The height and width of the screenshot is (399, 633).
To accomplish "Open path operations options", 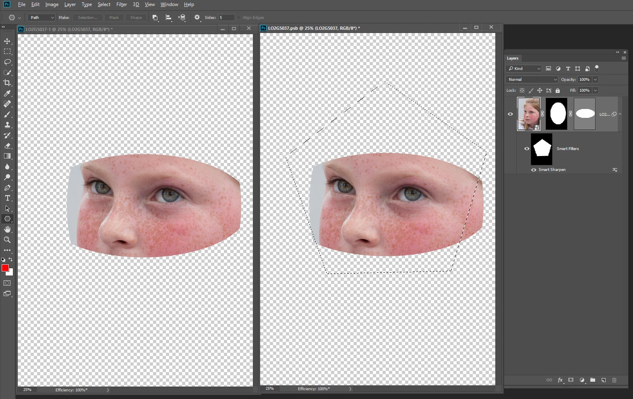I will point(155,18).
